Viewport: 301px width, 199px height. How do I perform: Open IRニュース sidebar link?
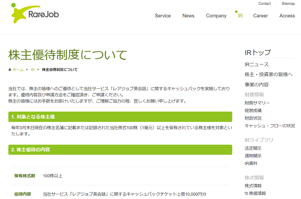[257, 64]
